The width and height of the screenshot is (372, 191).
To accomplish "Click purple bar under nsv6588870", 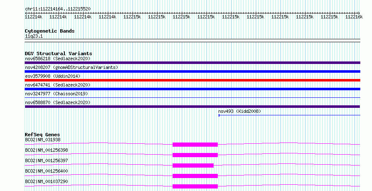I will tap(192, 107).
